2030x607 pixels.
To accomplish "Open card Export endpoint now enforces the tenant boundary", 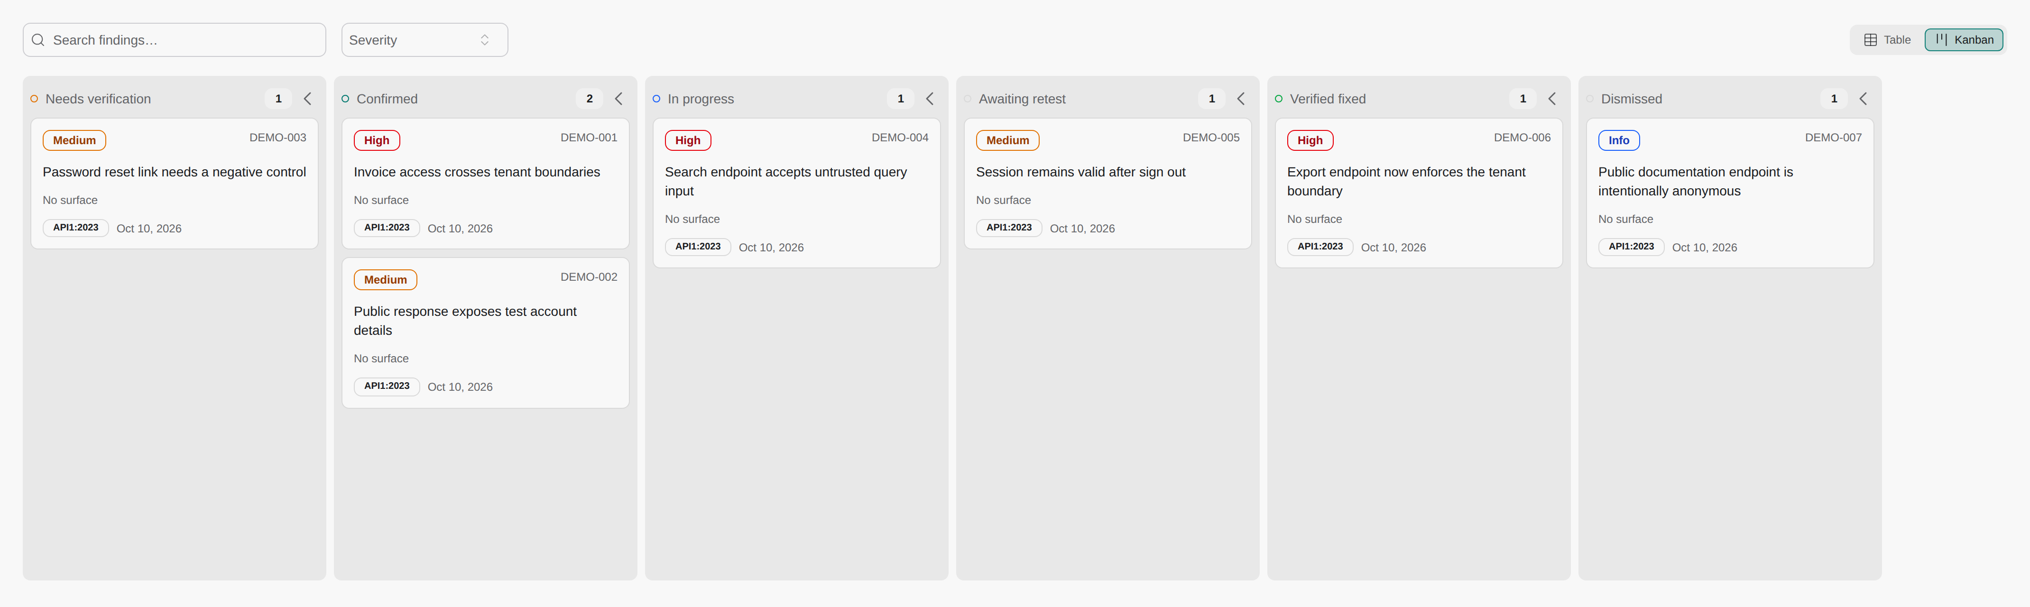I will [x=1419, y=193].
